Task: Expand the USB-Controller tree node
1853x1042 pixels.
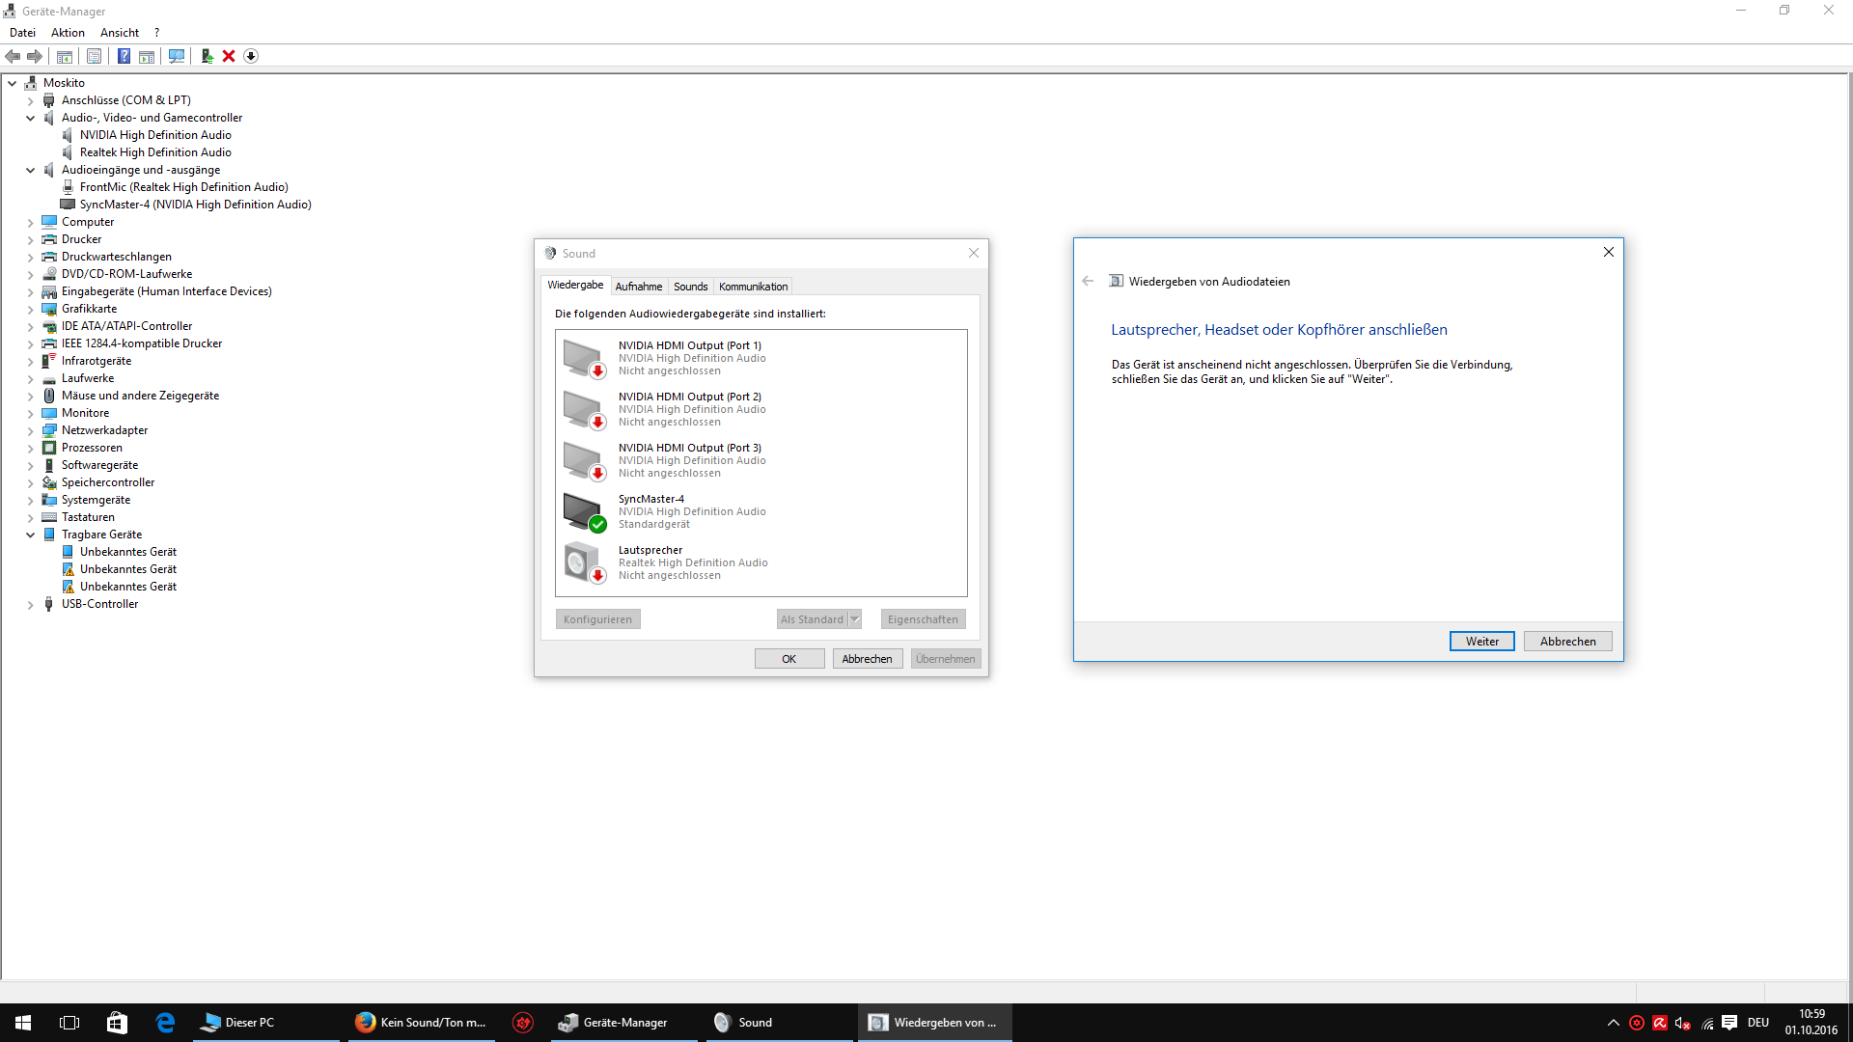Action: click(30, 605)
